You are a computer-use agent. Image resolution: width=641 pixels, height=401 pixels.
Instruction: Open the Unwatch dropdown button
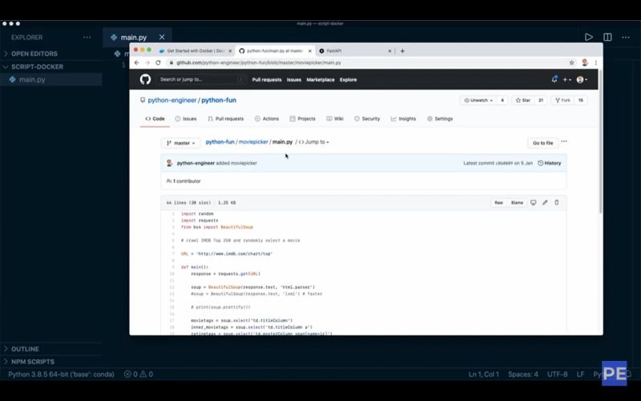click(x=478, y=100)
